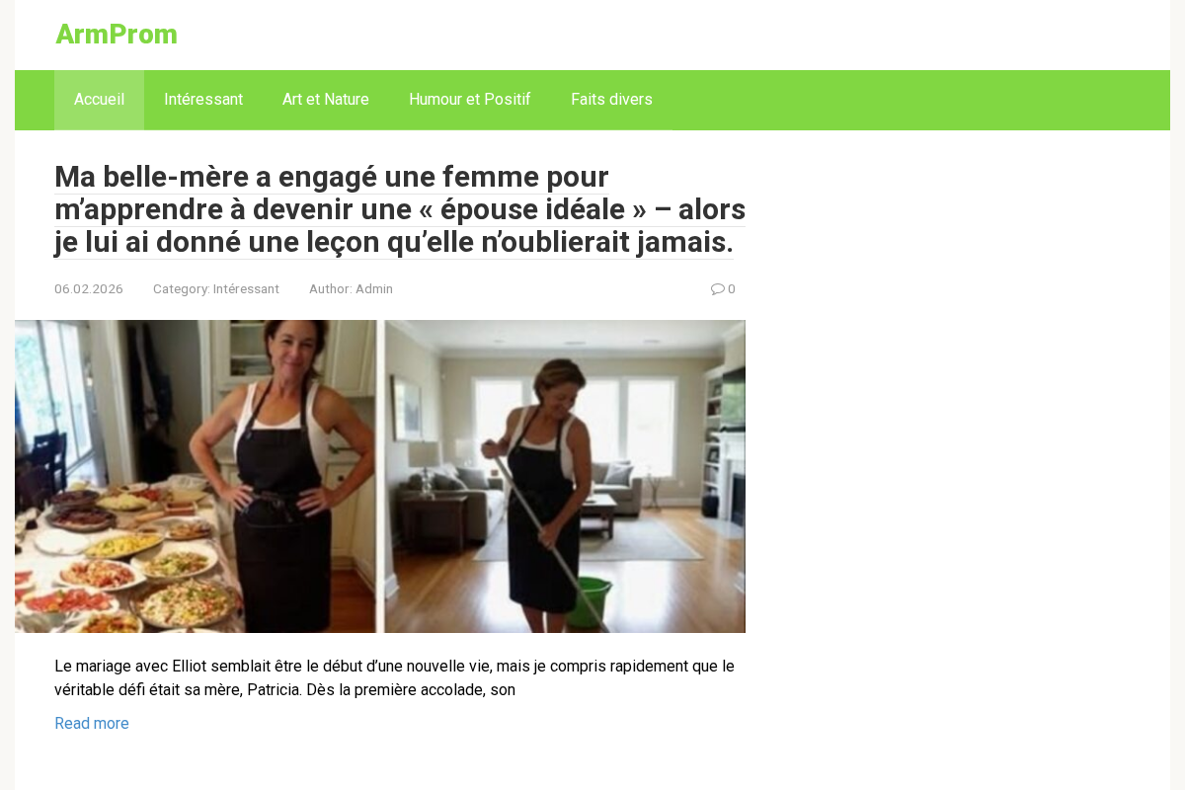Click empty green navigation bar area
1185x790 pixels.
[x=918, y=100]
